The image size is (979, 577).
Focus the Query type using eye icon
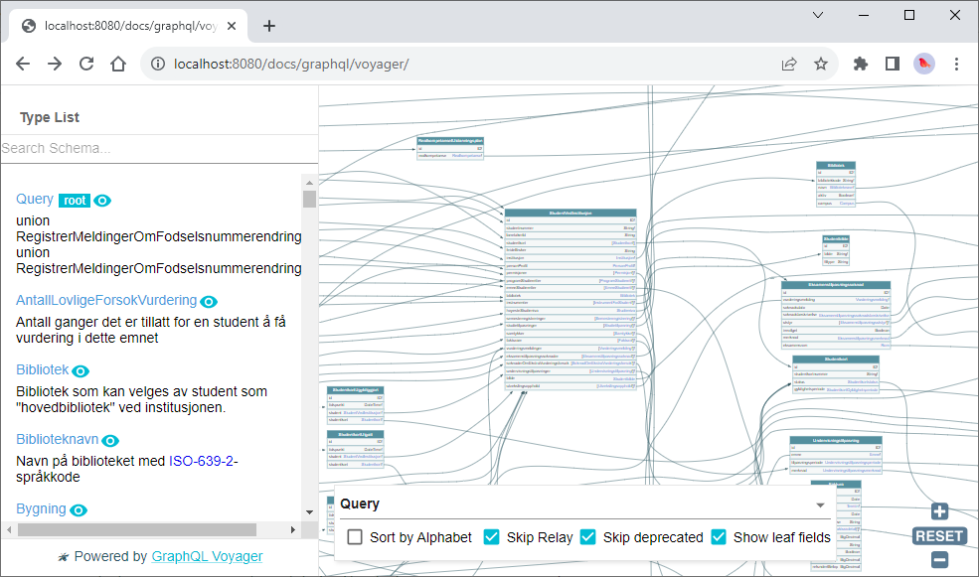(102, 201)
